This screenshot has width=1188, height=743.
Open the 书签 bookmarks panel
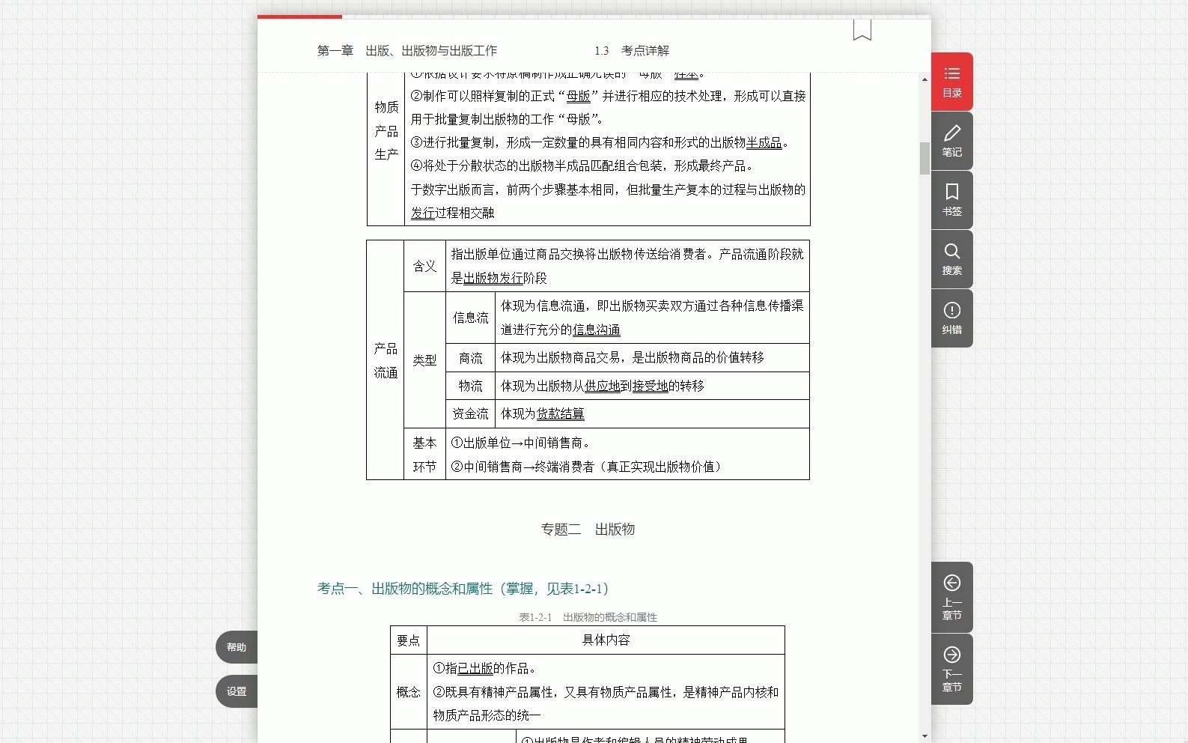click(x=951, y=200)
